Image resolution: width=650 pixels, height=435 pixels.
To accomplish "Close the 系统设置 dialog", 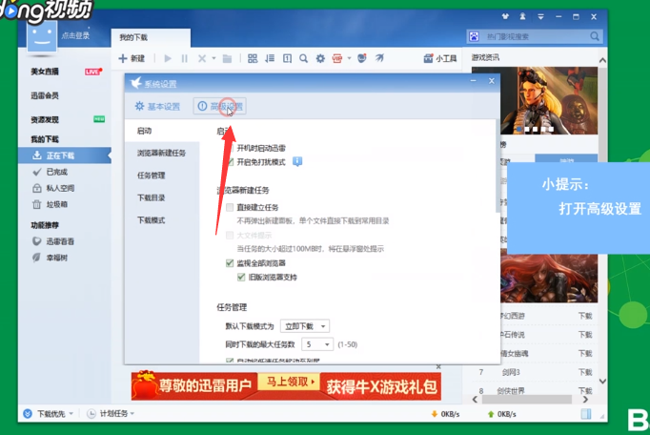I will [x=492, y=81].
